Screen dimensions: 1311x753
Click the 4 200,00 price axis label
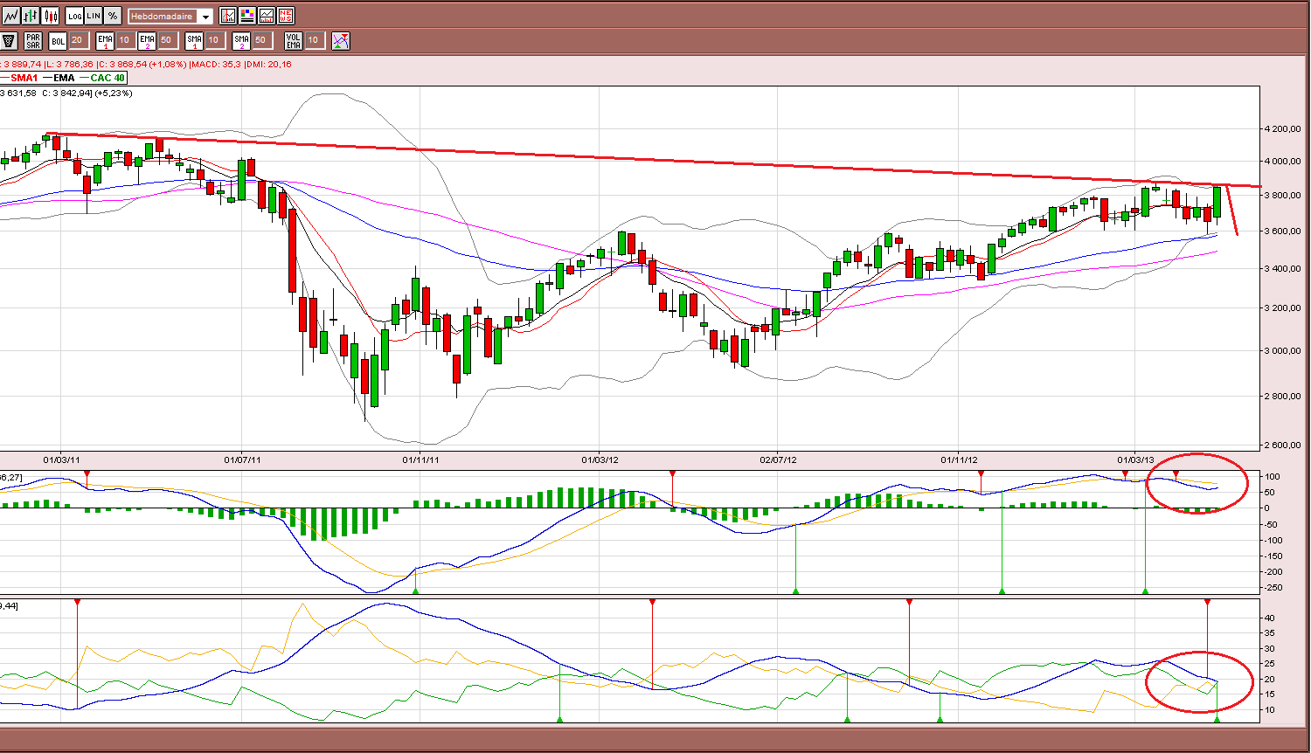(1283, 129)
